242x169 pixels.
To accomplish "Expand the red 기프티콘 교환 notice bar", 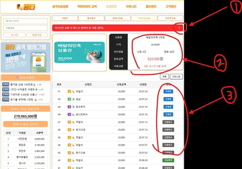I will (x=111, y=28).
